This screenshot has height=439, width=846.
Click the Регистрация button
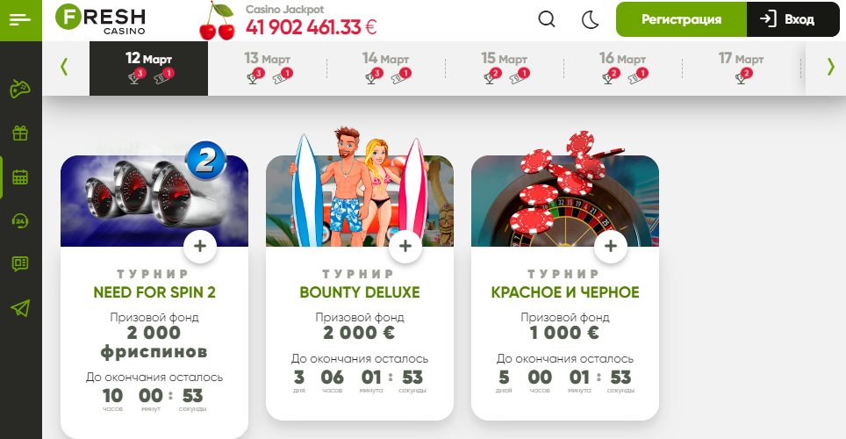coord(681,19)
